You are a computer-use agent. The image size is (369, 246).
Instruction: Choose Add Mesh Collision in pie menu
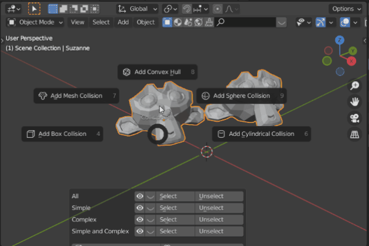tap(76, 96)
